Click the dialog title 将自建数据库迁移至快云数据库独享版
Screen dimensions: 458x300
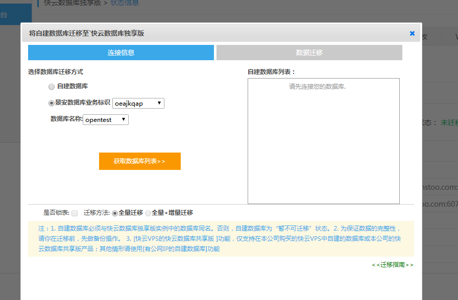[x=86, y=33]
